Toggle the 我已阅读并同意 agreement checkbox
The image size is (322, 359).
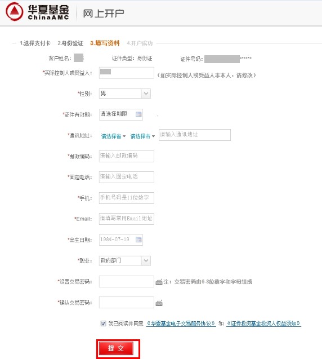(103, 323)
